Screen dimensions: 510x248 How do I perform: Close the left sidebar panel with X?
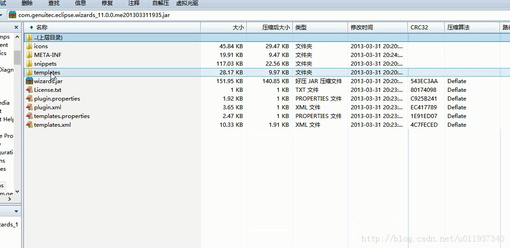pos(16,27)
